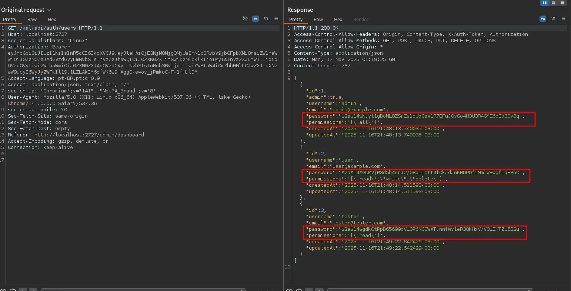Click the Sec-Fetch-Site: same-origin header

(48, 116)
